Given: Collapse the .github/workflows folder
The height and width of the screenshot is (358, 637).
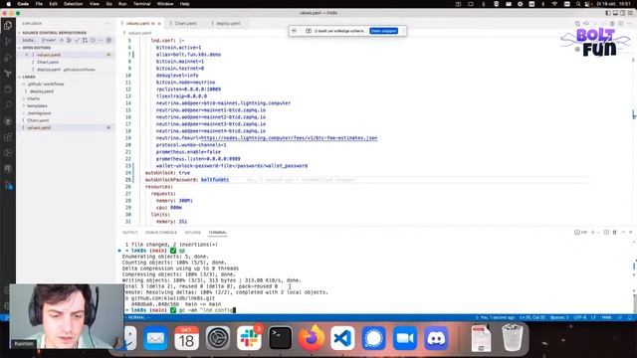Looking at the screenshot, I should (x=46, y=84).
